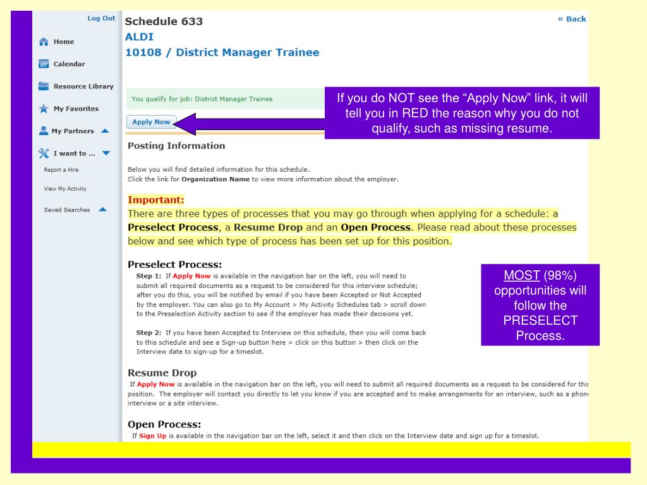647x485 pixels.
Task: Click the Home house icon
Action: pyautogui.click(x=44, y=42)
